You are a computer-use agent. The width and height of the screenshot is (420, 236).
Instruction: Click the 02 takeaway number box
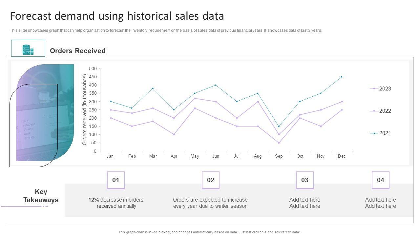[x=210, y=180]
